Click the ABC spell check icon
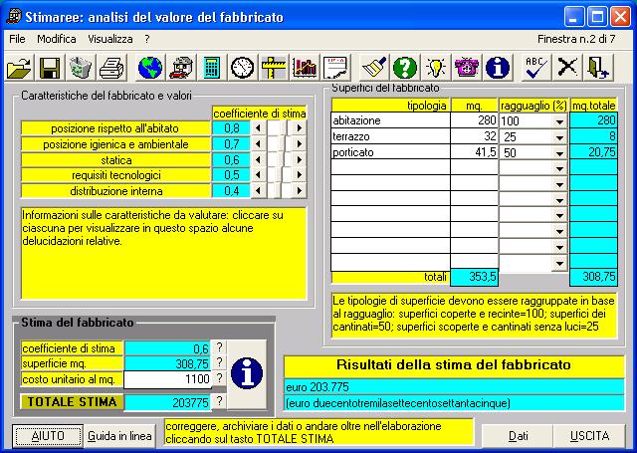 [536, 68]
